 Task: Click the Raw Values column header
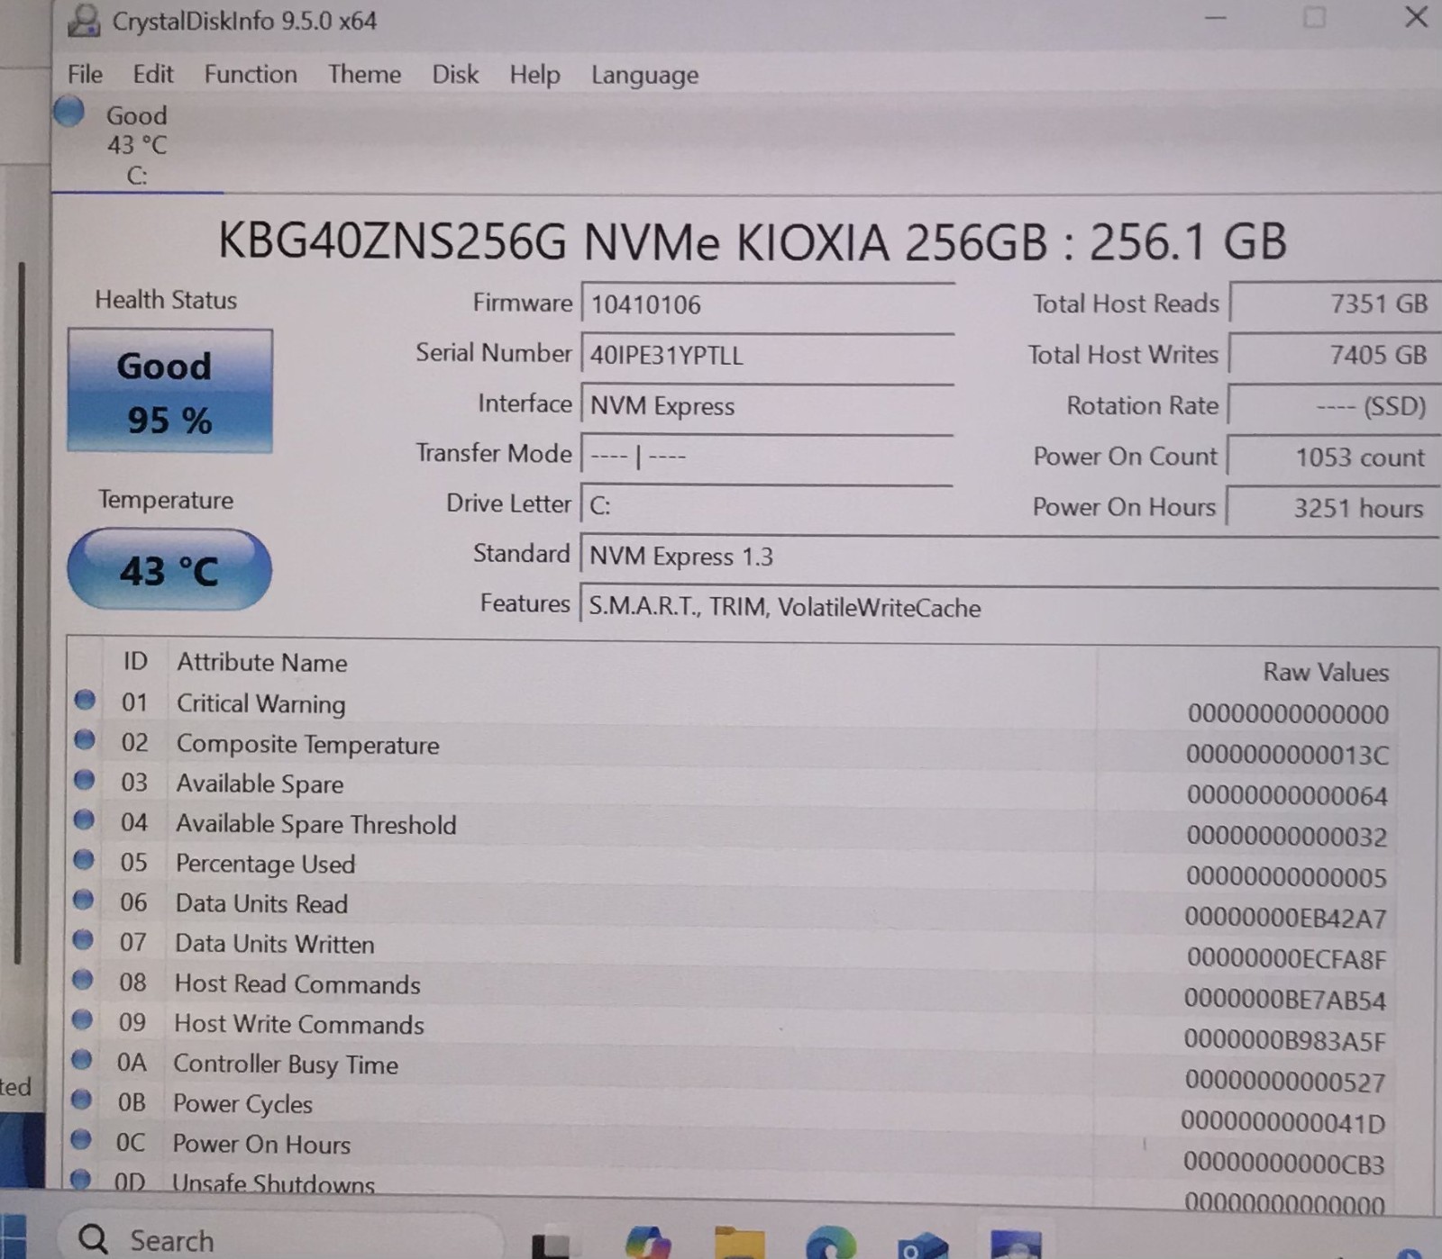click(1326, 672)
